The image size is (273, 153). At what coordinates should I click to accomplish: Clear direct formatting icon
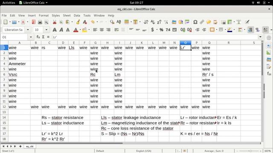(85, 22)
